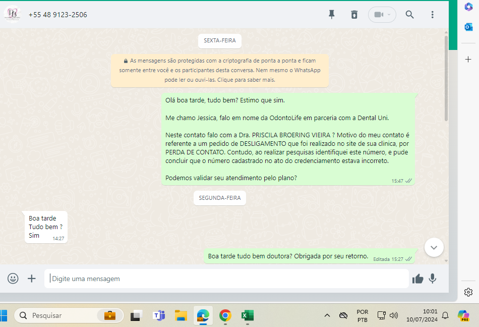
Task: Send a thumbs-up reaction
Action: coord(417,279)
